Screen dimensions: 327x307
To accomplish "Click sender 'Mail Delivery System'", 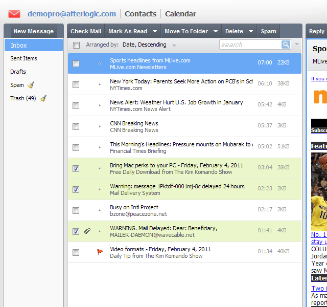I will pyautogui.click(x=135, y=193).
